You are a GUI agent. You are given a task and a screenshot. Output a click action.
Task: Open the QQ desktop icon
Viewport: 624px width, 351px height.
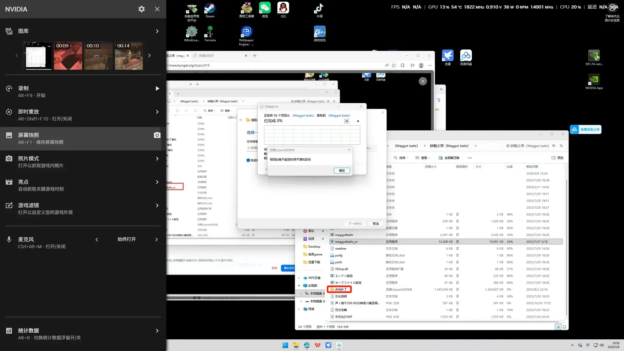[x=283, y=10]
